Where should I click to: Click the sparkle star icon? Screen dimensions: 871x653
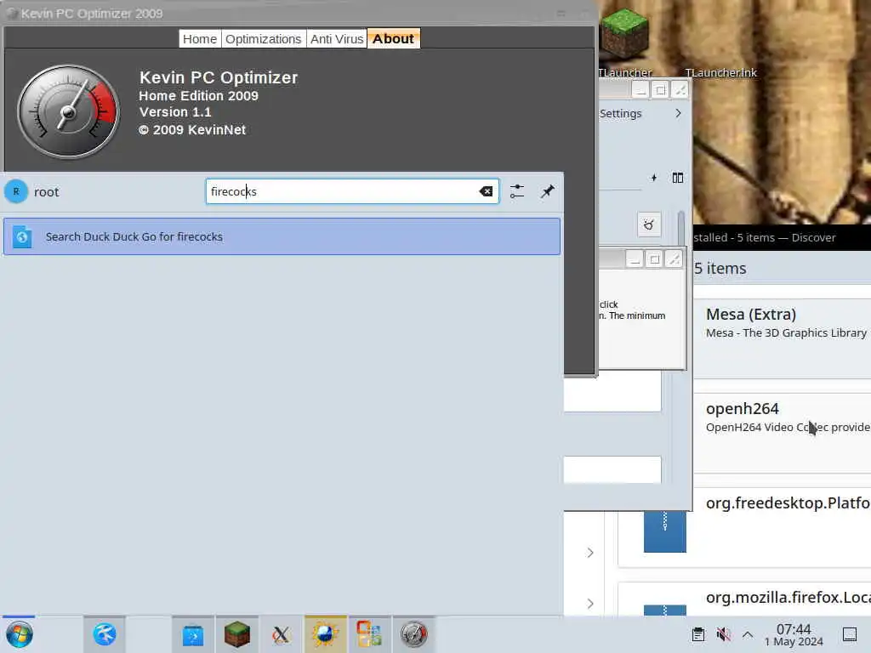coord(654,178)
